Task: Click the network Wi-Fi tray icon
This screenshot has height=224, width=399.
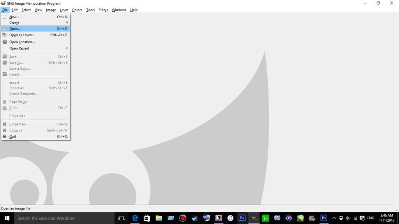Action: 355,218
